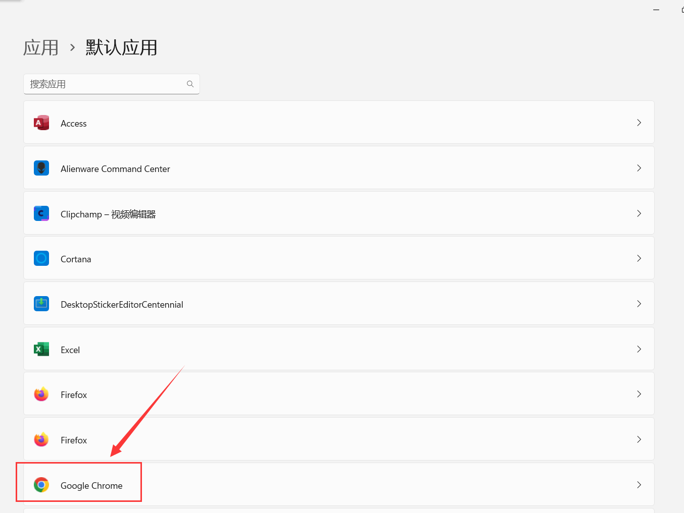Image resolution: width=684 pixels, height=513 pixels.
Task: Click the DesktopStickerEditorCentennial icon
Action: [41, 304]
